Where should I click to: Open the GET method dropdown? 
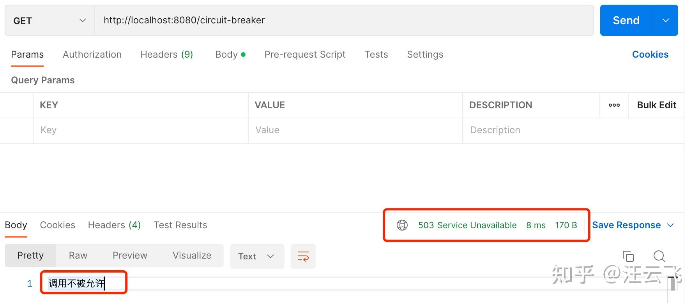tap(49, 21)
